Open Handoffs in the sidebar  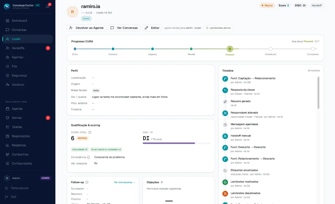[27, 48]
